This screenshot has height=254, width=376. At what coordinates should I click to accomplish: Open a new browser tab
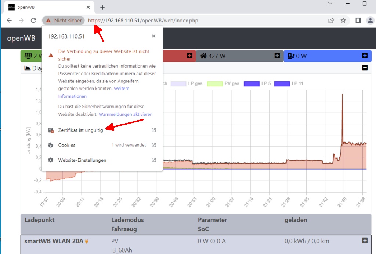102,7
